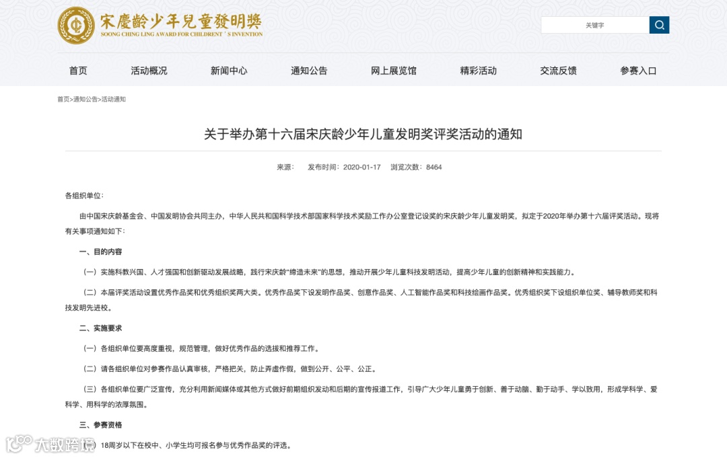Open the 活动概况 navigation item
Viewport: 727px width, 458px height.
pos(149,71)
